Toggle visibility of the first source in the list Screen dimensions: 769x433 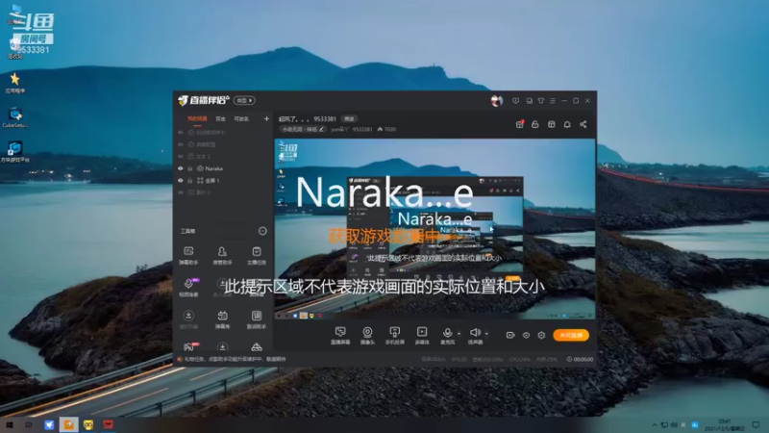tap(181, 133)
